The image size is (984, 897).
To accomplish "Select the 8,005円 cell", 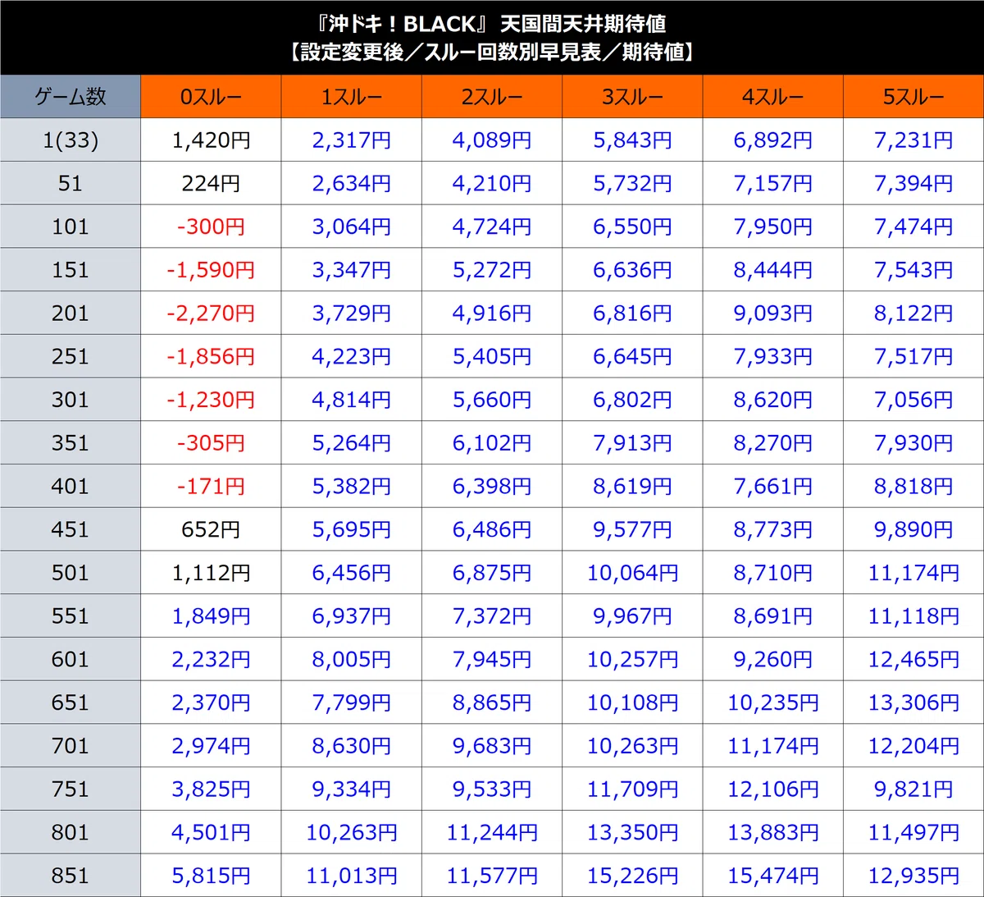I will click(352, 659).
